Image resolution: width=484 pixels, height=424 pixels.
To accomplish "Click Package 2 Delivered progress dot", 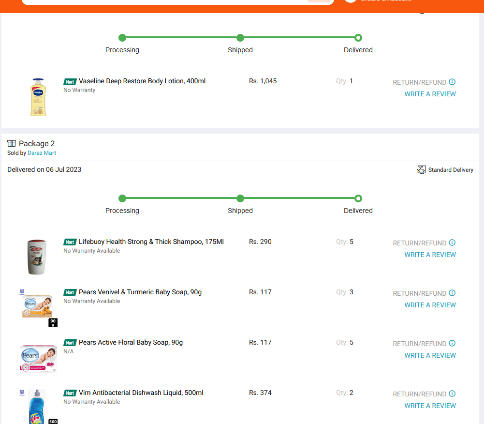I will click(x=358, y=198).
